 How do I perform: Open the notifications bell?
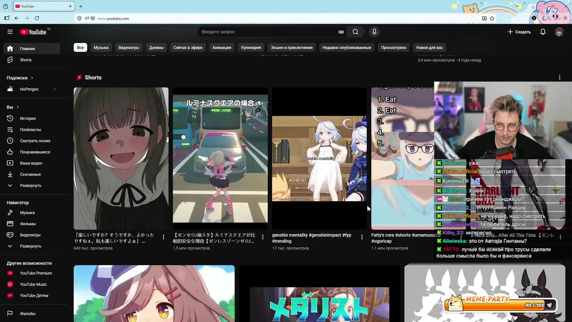click(x=543, y=32)
